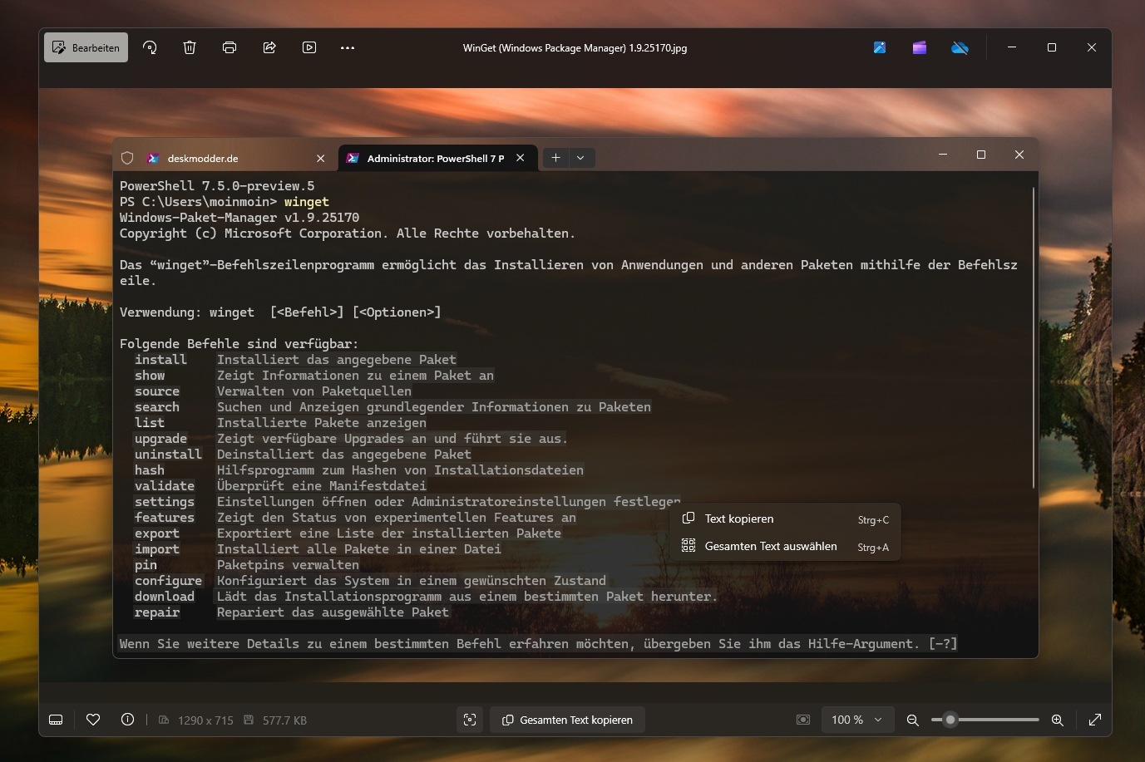Share the image via the share icon
The width and height of the screenshot is (1145, 762).
click(269, 47)
